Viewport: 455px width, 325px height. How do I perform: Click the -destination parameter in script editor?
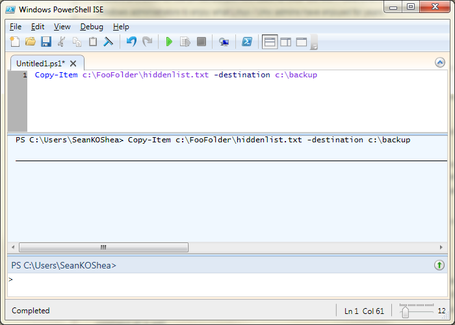pyautogui.click(x=242, y=75)
